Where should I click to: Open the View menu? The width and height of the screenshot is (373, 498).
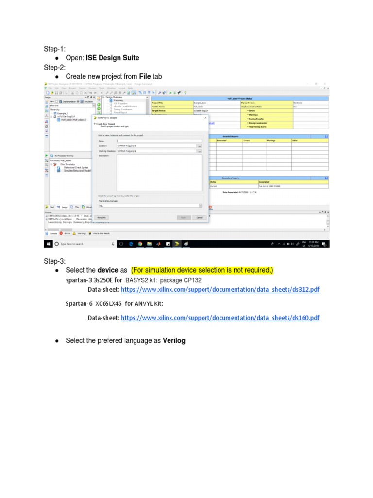coord(64,88)
